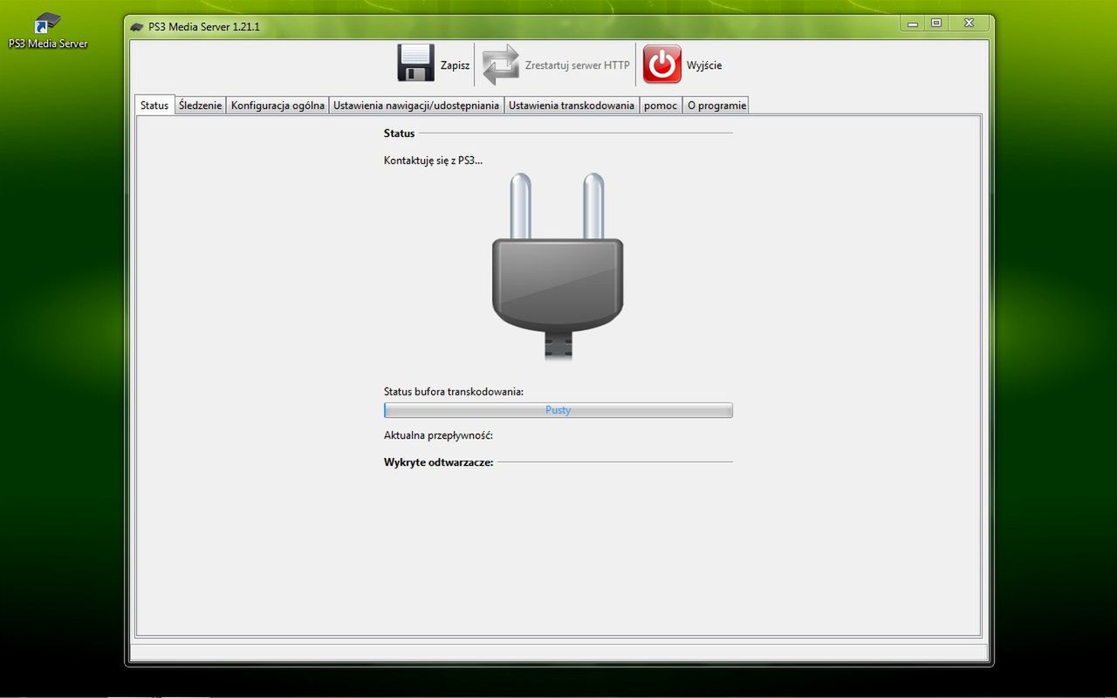Click the 'Aktualna przepływność:' label

(439, 435)
